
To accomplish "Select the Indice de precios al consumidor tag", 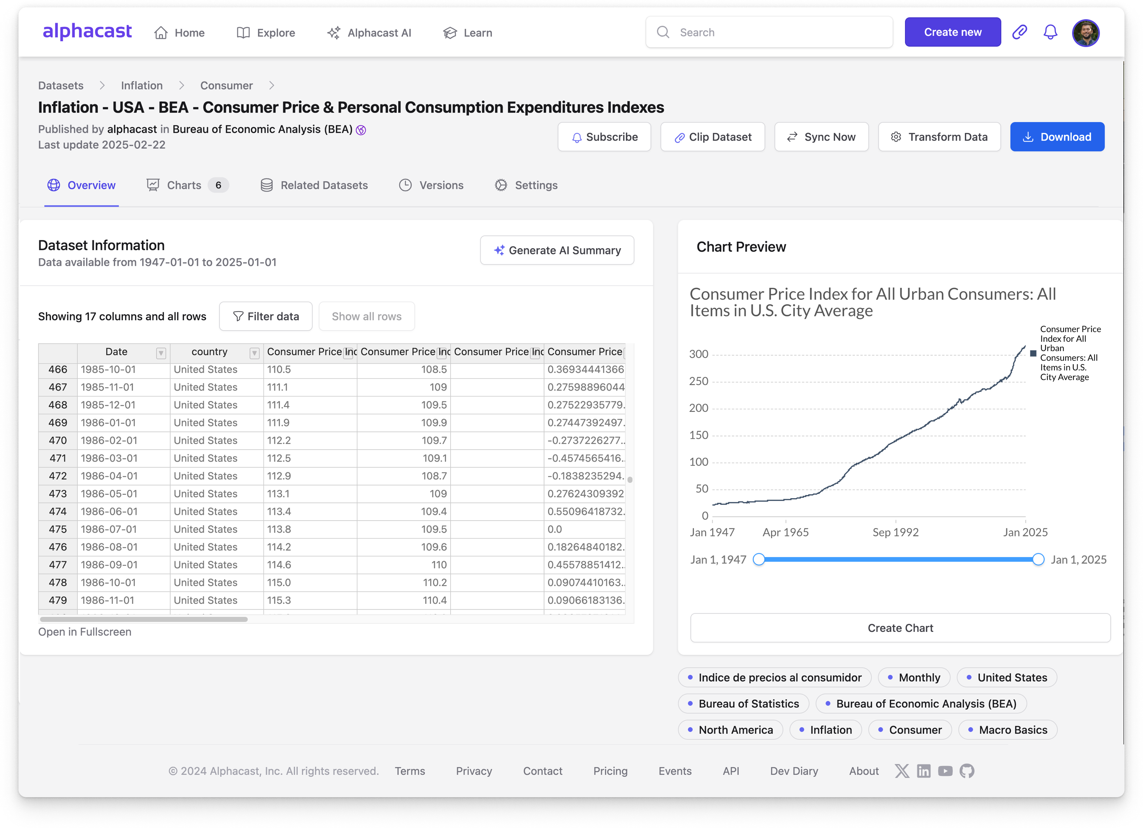I will pos(774,677).
